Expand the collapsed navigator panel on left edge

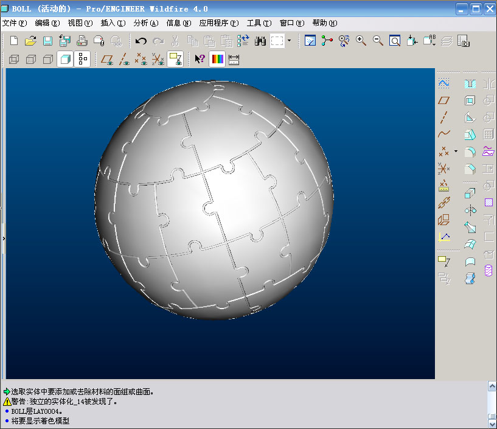tap(4, 238)
